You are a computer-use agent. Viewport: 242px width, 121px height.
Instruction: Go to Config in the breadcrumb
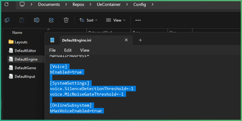coord(140,5)
